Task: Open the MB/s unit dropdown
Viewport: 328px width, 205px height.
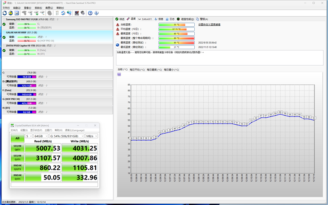Action: click(x=92, y=136)
